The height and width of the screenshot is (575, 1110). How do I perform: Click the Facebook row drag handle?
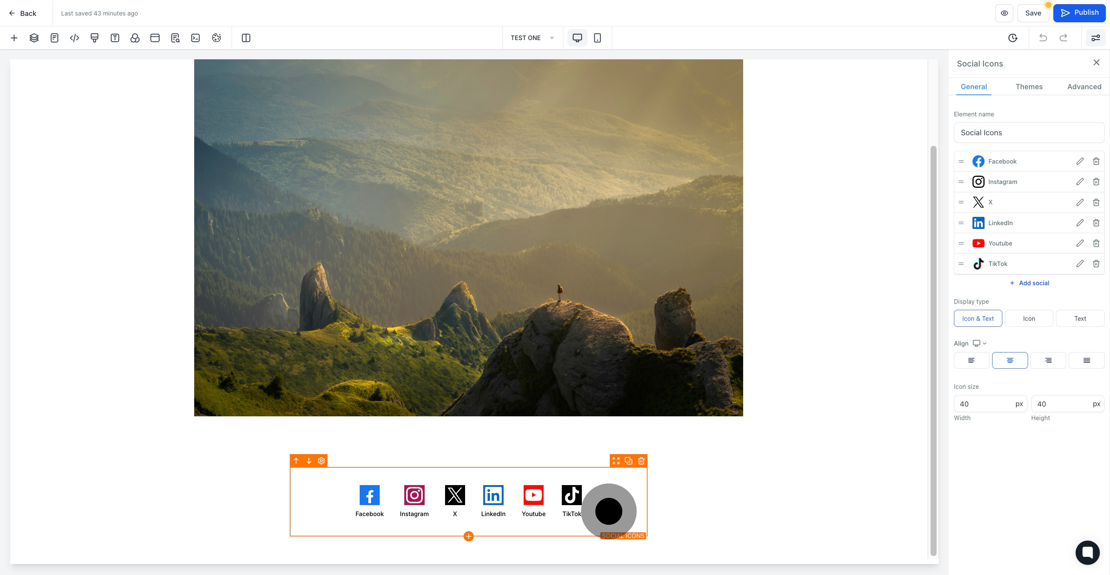point(961,161)
